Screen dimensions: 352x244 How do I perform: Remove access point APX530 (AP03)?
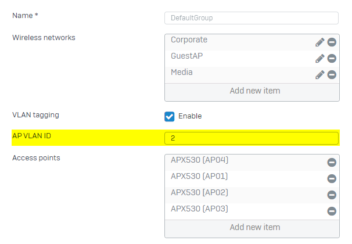pyautogui.click(x=332, y=211)
